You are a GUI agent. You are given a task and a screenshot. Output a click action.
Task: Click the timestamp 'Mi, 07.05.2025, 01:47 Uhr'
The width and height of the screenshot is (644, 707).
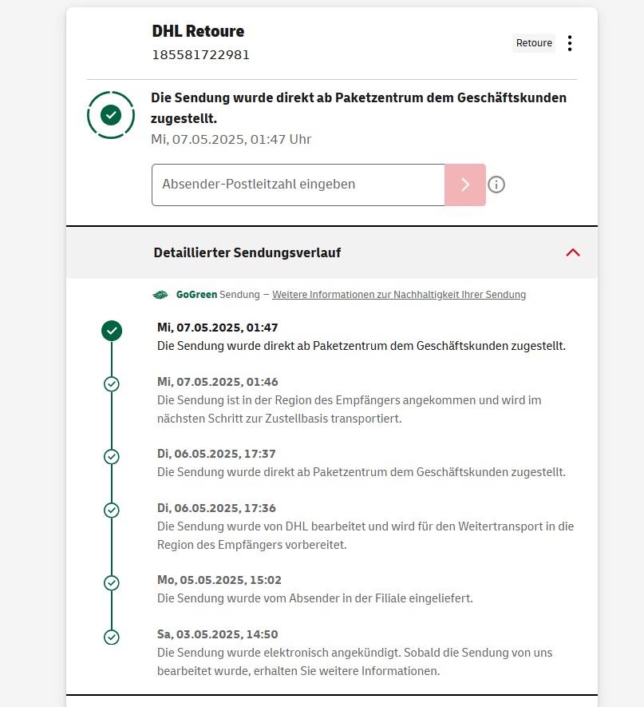pos(231,139)
